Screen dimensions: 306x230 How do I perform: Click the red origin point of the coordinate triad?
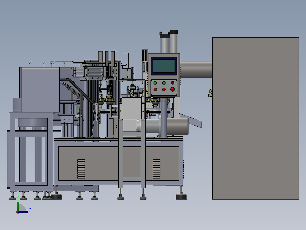click(x=18, y=212)
